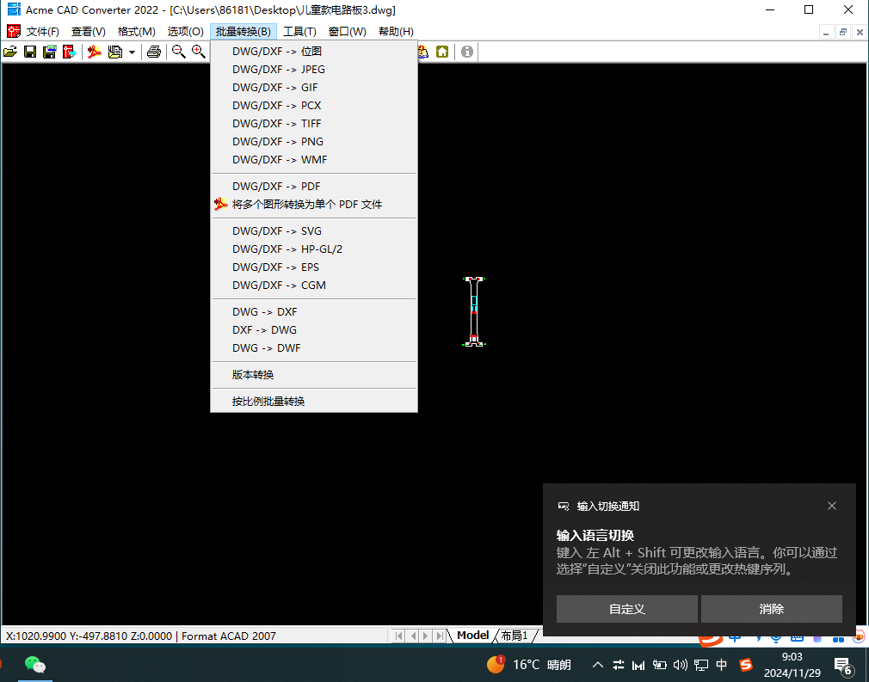Viewport: 869px width, 682px height.
Task: Go to last layout tab arrow
Action: (440, 636)
